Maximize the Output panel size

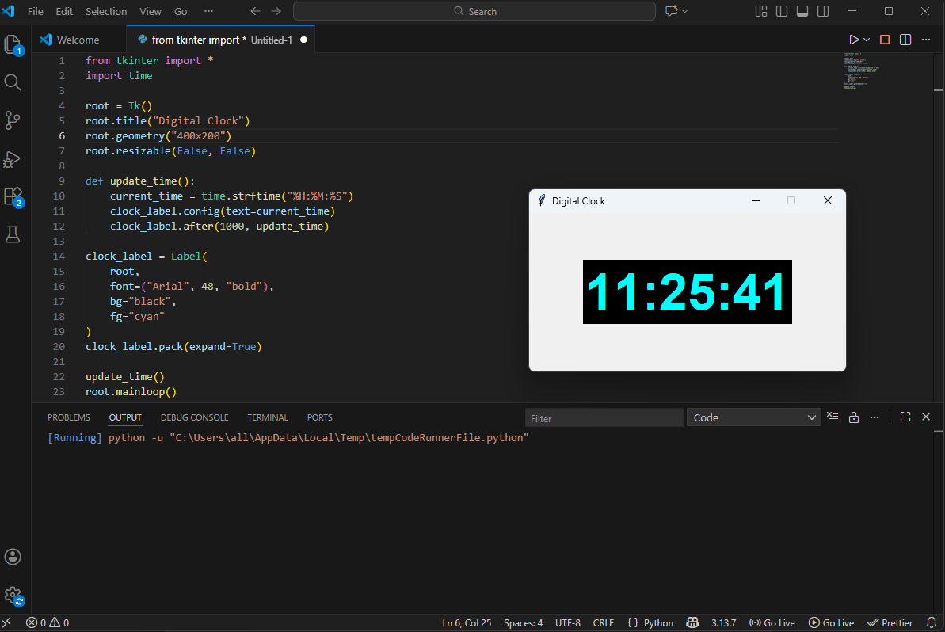(x=905, y=417)
